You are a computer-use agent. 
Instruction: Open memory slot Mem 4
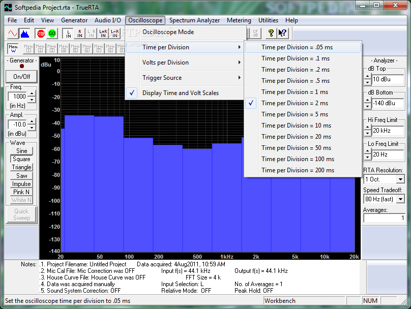[64, 48]
